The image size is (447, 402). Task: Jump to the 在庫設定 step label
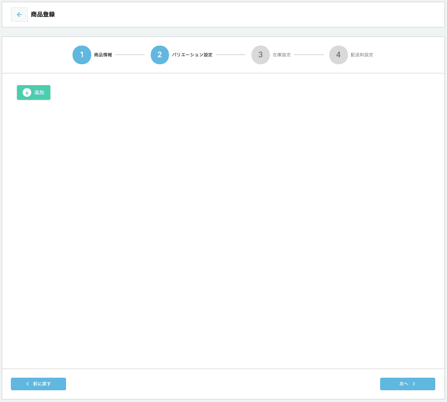[281, 55]
